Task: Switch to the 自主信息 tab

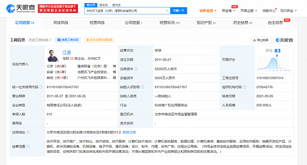Action: [x=275, y=23]
